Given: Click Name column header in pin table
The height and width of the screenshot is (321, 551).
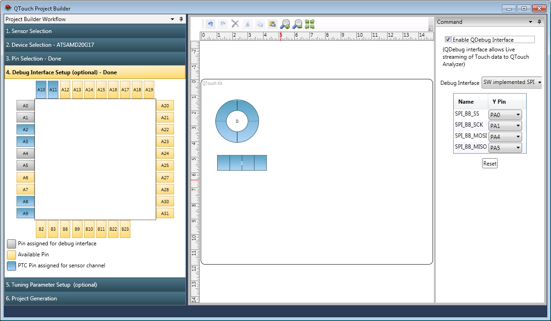Looking at the screenshot, I should pos(471,102).
